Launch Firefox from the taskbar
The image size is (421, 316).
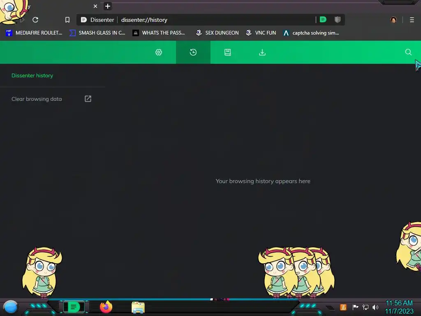[106, 307]
